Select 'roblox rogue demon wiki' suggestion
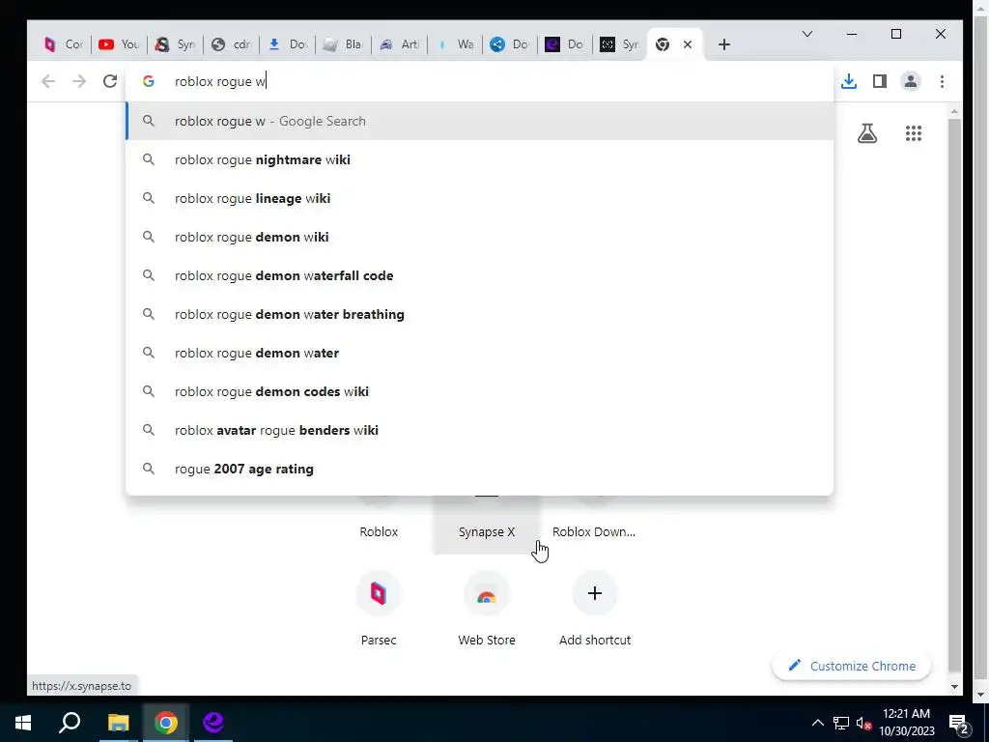 click(479, 237)
